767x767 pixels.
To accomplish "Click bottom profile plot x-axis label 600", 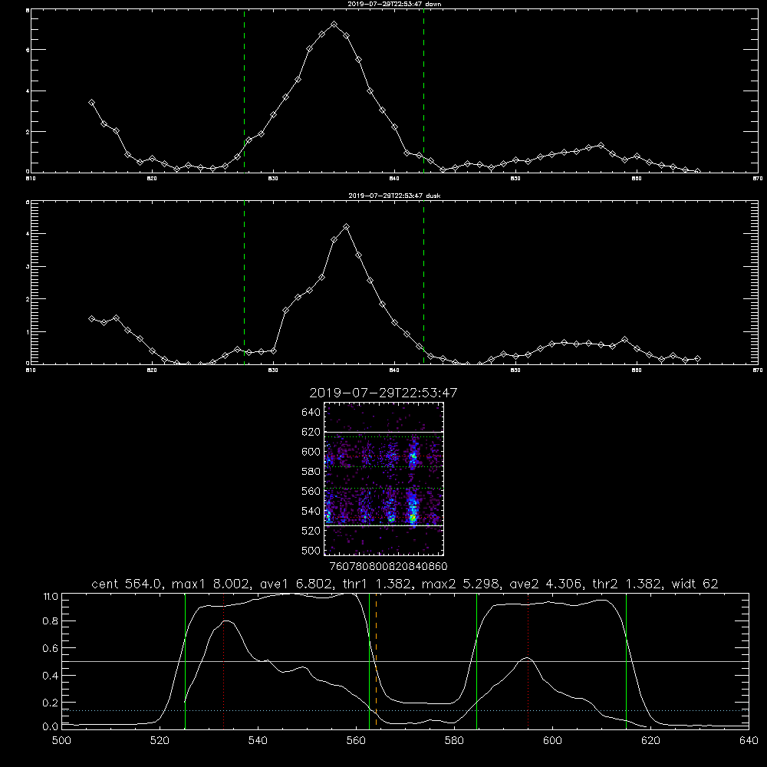I will coord(552,741).
